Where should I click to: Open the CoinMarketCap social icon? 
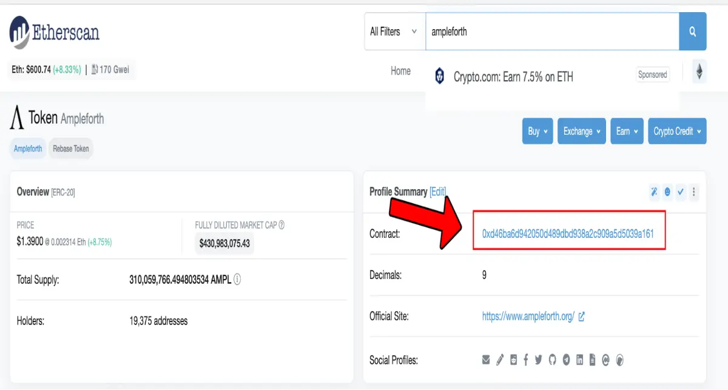[x=605, y=360]
